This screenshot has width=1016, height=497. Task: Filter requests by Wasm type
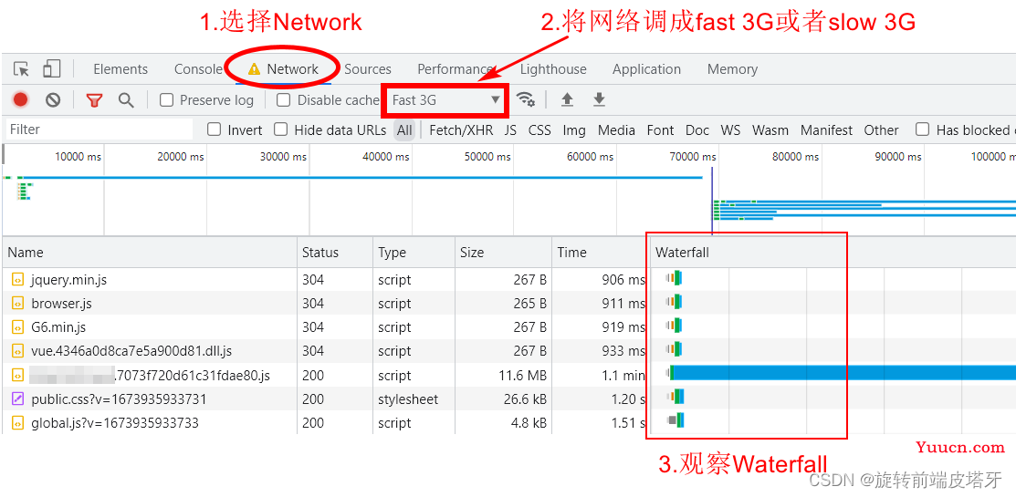770,130
